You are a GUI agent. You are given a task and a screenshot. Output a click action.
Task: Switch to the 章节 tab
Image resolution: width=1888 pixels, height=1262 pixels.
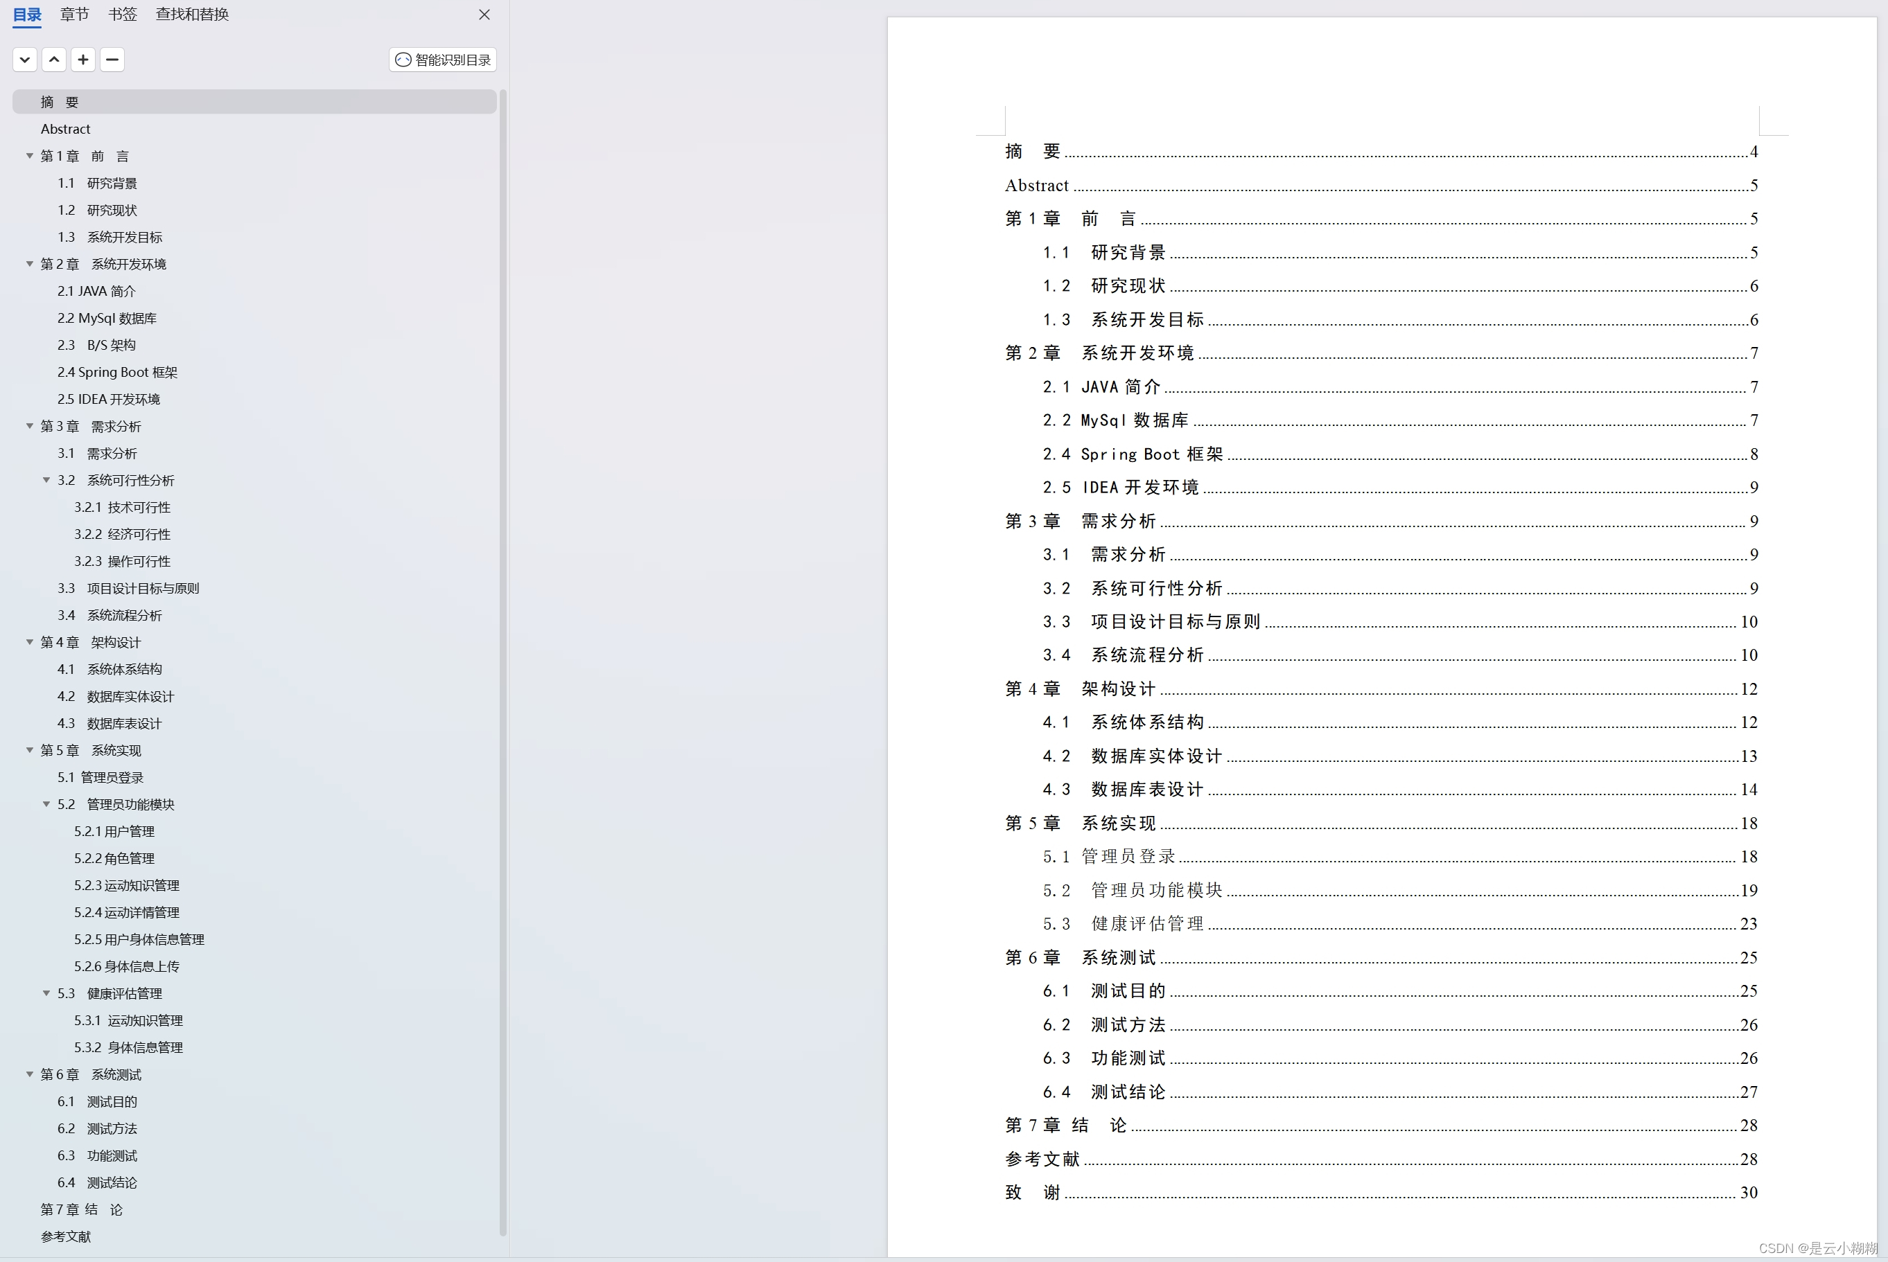pyautogui.click(x=74, y=15)
